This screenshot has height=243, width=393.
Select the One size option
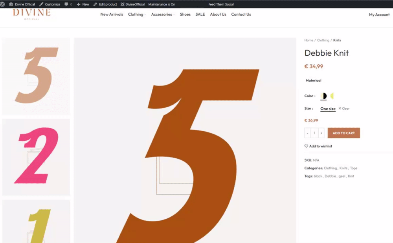click(328, 109)
